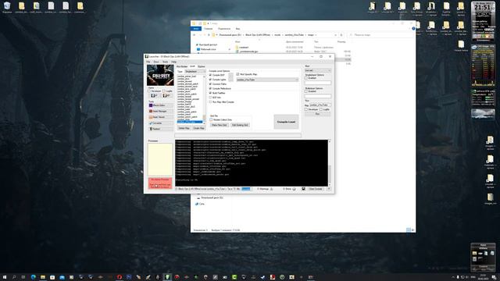500x281 pixels.
Task: Toggle Compile Reflections checkbox
Action: (x=210, y=88)
